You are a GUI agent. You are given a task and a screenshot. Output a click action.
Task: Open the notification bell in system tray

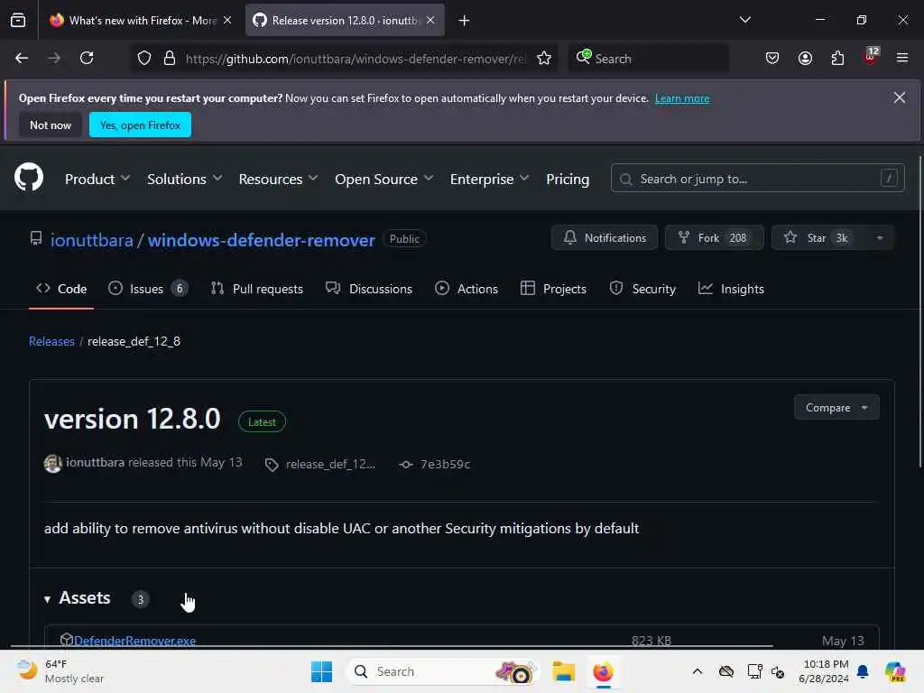point(863,671)
